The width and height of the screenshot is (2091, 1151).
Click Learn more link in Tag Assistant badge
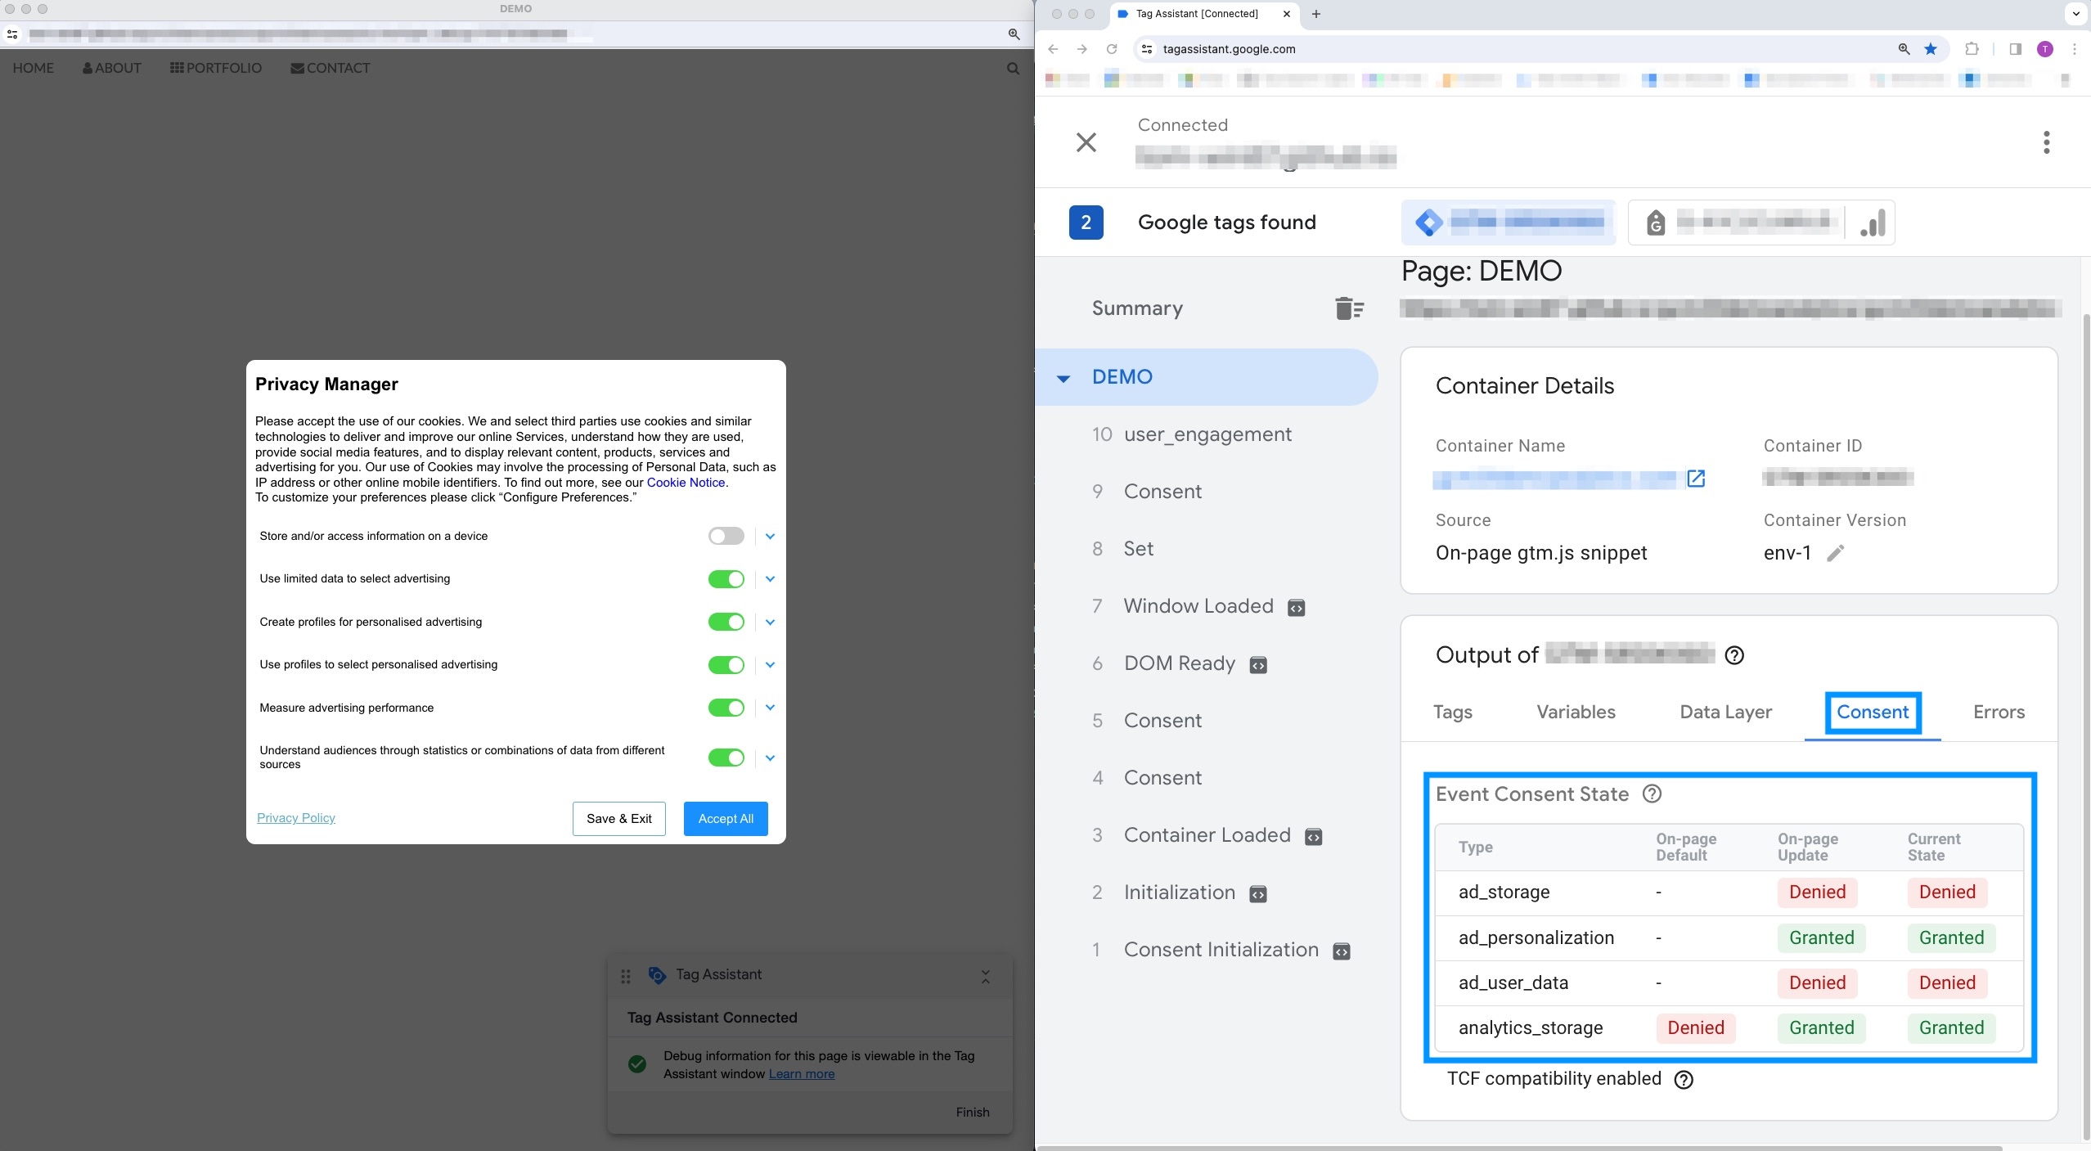(x=802, y=1074)
